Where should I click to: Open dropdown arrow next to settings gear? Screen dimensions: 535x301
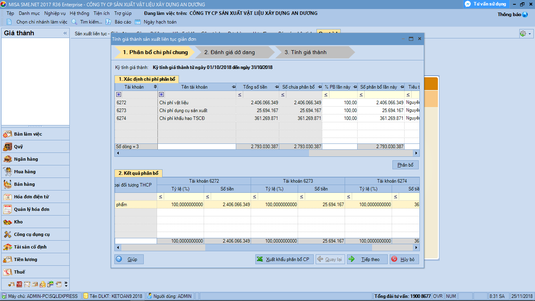(530, 34)
